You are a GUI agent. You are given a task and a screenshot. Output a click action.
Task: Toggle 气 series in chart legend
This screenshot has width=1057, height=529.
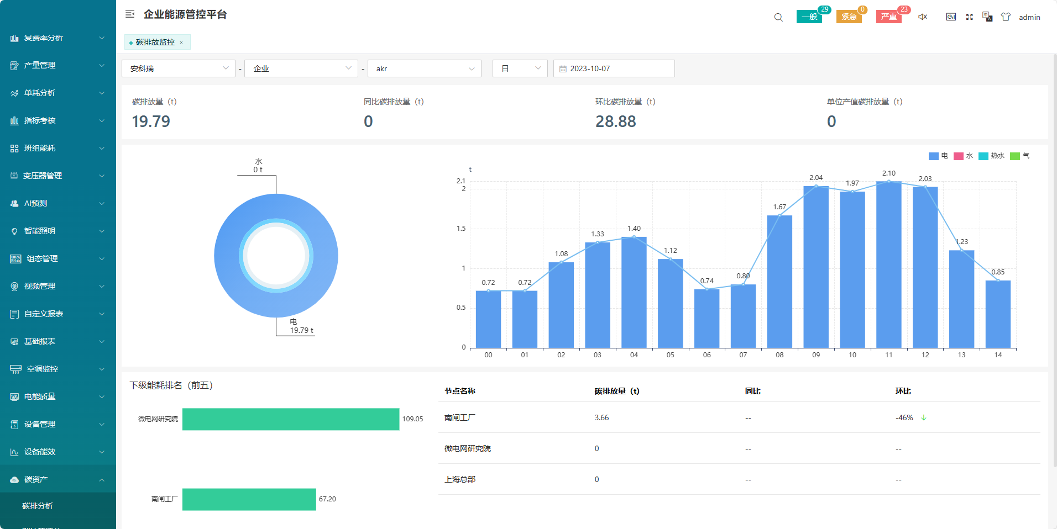(x=1020, y=156)
